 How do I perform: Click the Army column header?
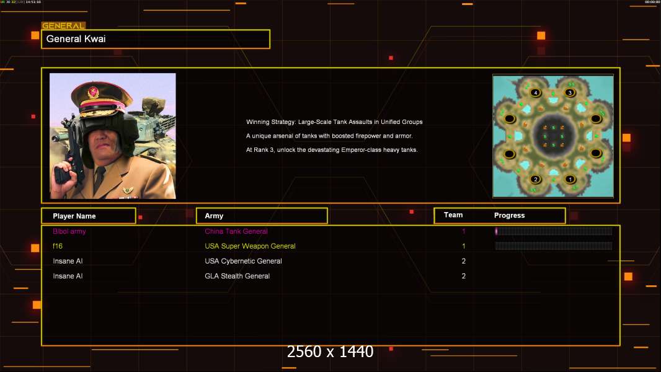[262, 216]
